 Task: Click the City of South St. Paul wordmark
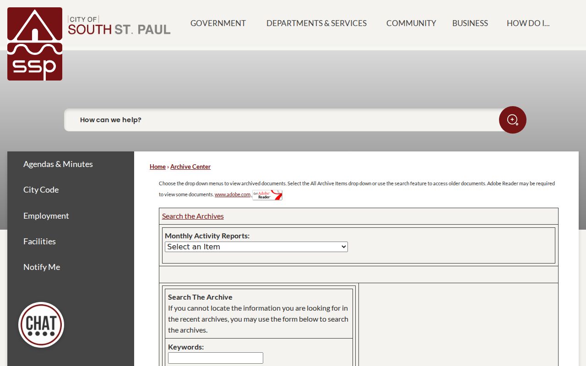(x=119, y=25)
